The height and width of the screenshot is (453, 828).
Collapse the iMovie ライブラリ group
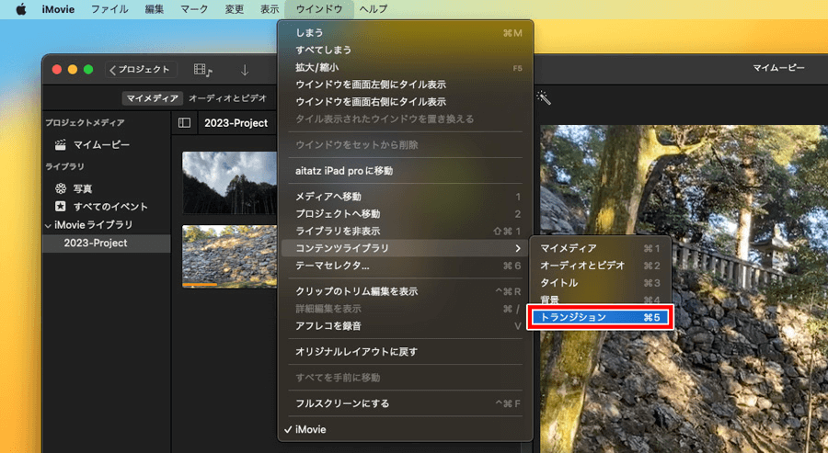49,225
